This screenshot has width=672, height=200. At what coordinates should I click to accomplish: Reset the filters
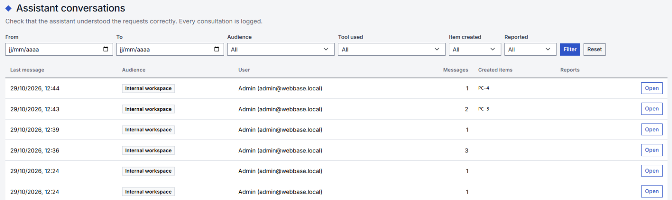(x=594, y=49)
